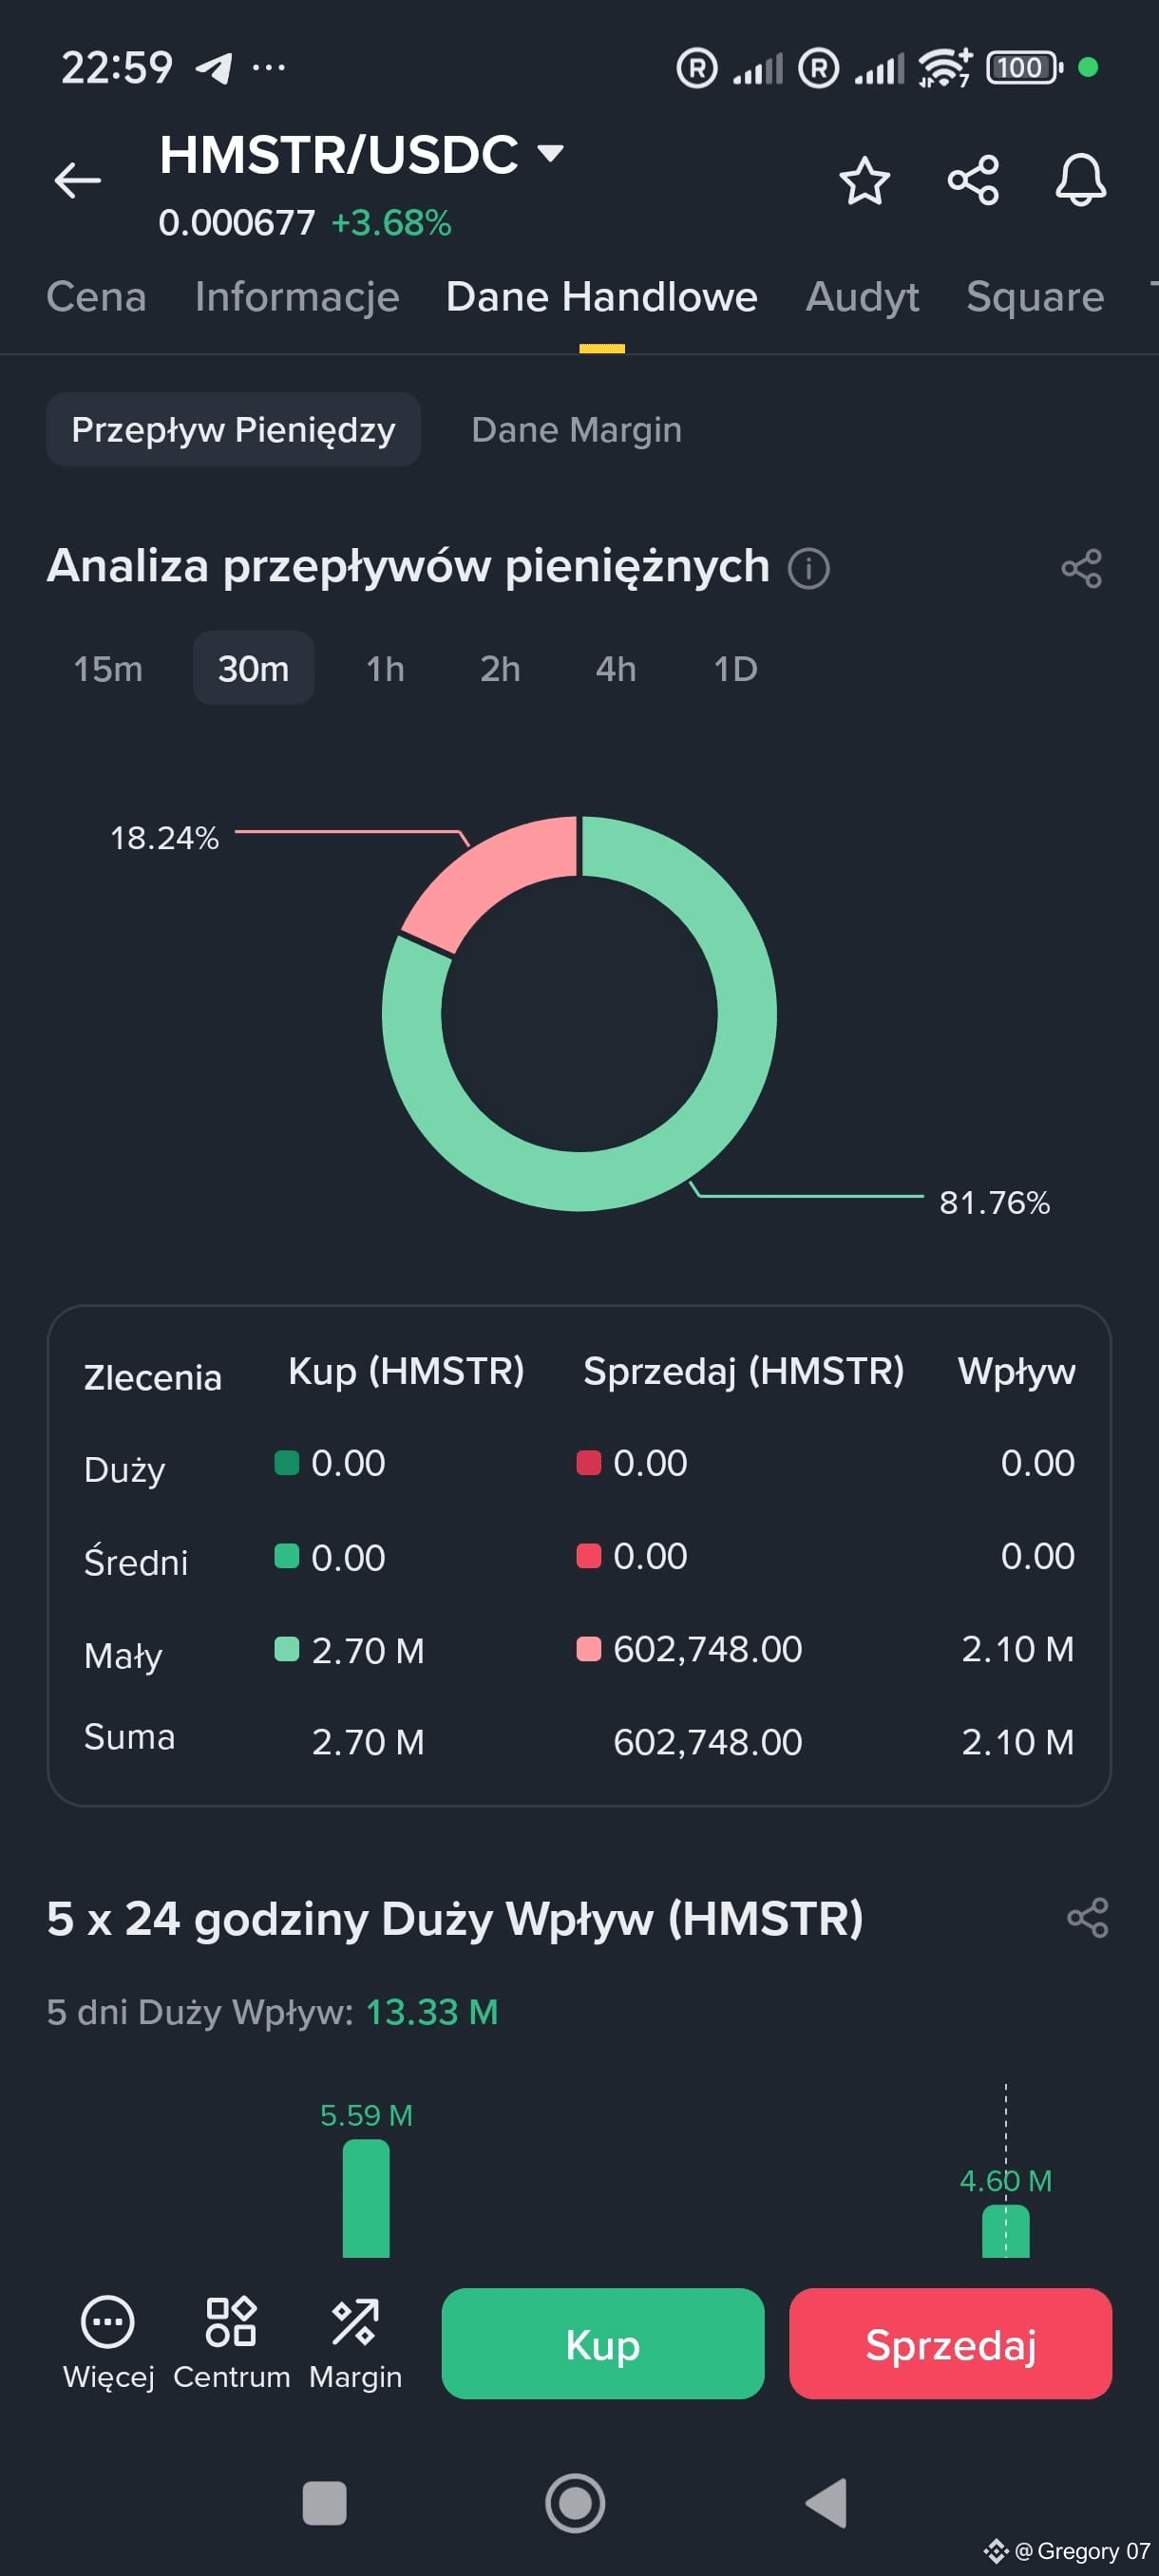Select the 15m time interval
The width and height of the screenshot is (1159, 2576).
click(x=108, y=668)
